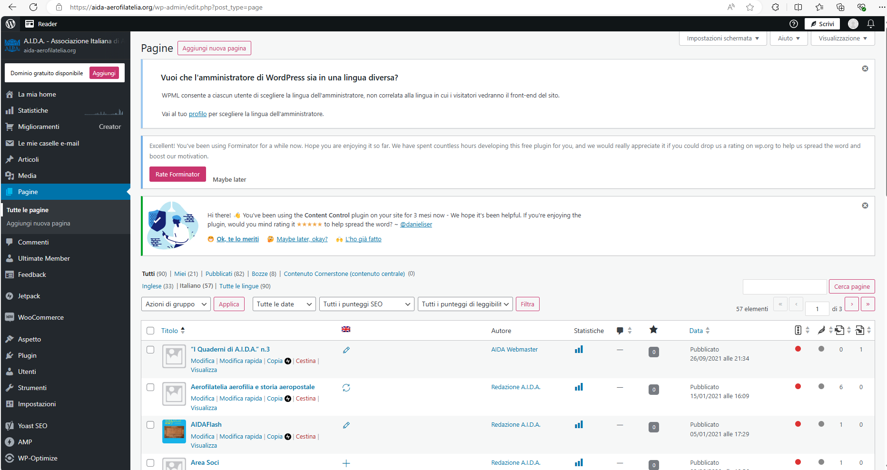Open browser favorites list icon
The width and height of the screenshot is (887, 470).
tap(819, 7)
